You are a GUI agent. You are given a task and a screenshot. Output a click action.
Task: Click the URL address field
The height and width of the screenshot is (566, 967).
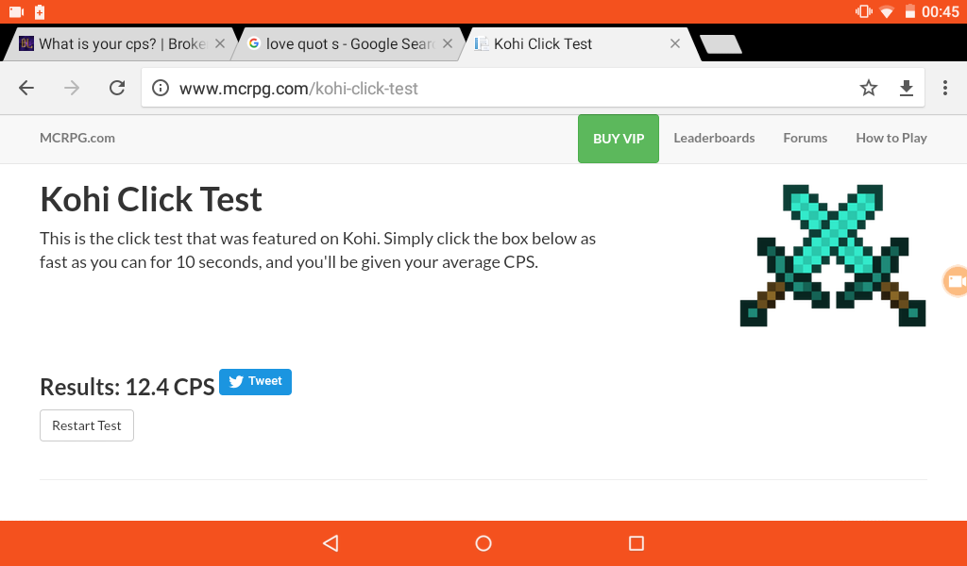tap(506, 89)
